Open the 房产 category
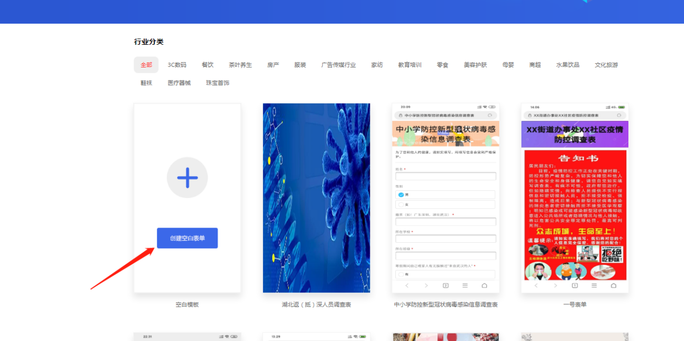The width and height of the screenshot is (684, 341). click(273, 65)
